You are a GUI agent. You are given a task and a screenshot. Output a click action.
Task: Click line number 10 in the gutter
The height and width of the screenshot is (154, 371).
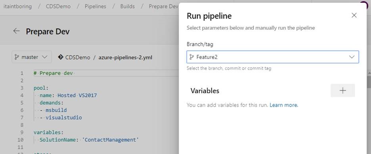pos(21,140)
